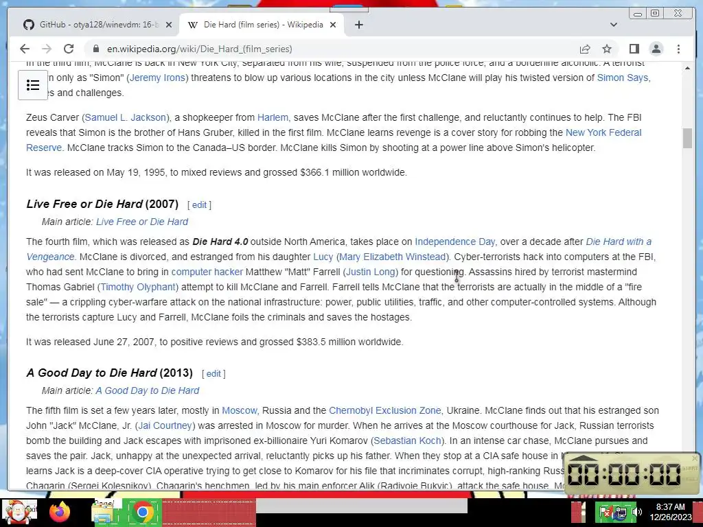Image resolution: width=703 pixels, height=527 pixels.
Task: Open main article Live Free or Die Hard
Action: click(x=142, y=222)
